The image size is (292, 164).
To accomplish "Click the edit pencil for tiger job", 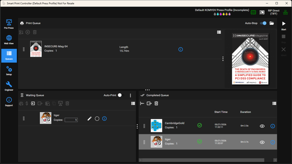I will 89,119.
